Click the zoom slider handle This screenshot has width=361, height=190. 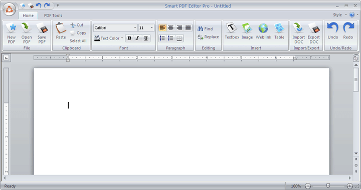click(x=328, y=186)
